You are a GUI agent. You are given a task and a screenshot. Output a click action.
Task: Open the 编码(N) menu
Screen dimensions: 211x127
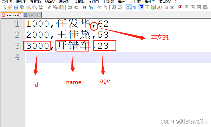[x=65, y=2]
